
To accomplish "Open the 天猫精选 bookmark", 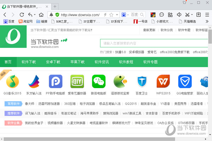I will click(187, 21).
